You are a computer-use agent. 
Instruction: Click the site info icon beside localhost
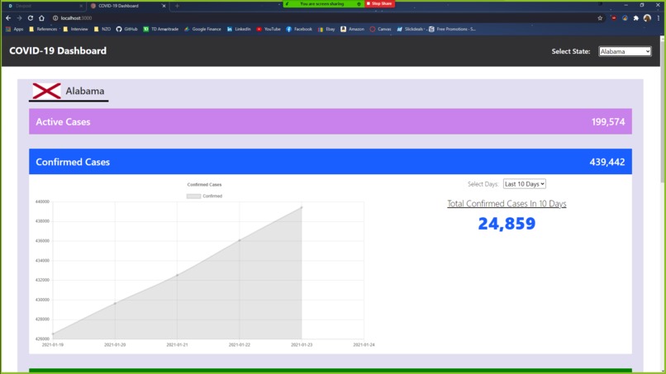pyautogui.click(x=55, y=18)
